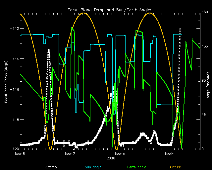Click the '180' angle tick label

click(205, 13)
